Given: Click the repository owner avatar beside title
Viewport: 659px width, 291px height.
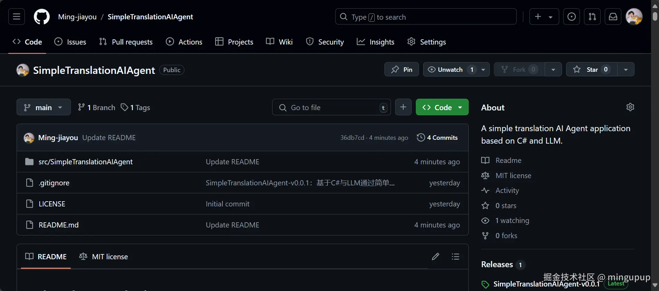Looking at the screenshot, I should 23,70.
